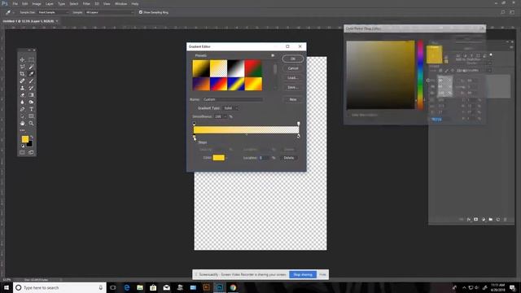Choose the red-to-green gradient preset
This screenshot has width=521, height=293.
coord(253,68)
